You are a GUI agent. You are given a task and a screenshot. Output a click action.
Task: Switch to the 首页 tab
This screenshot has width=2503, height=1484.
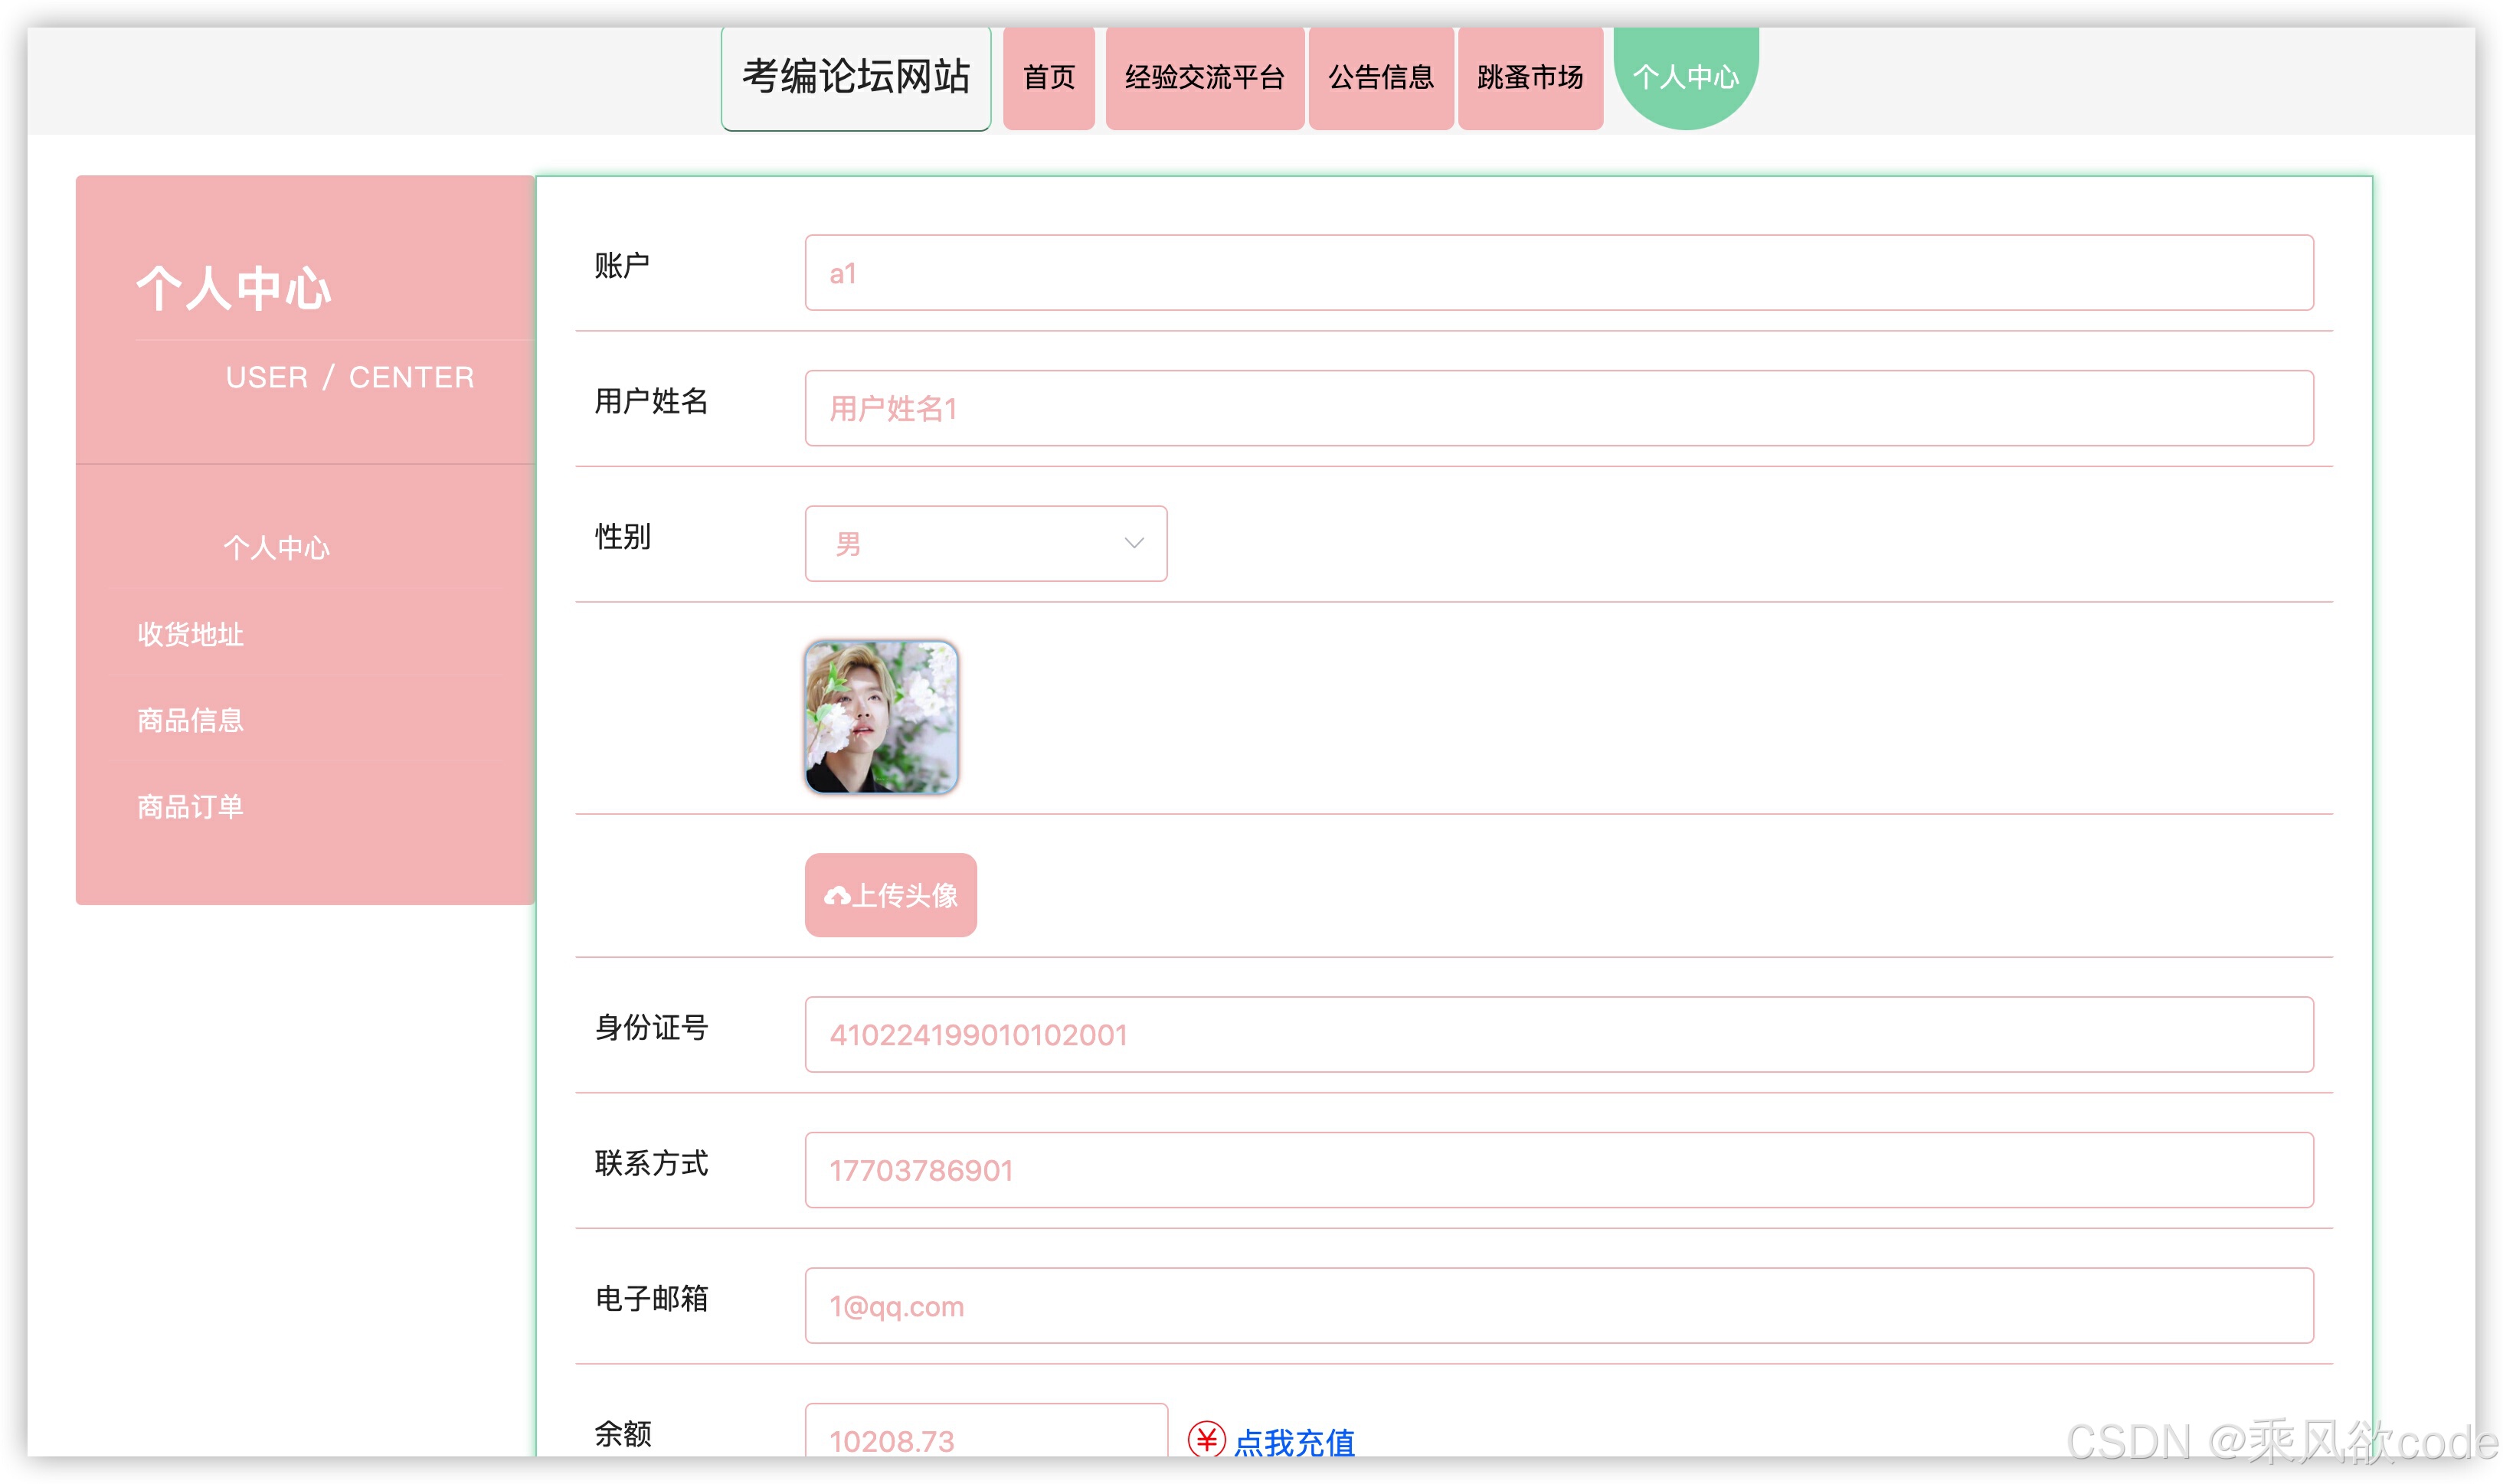click(1047, 77)
